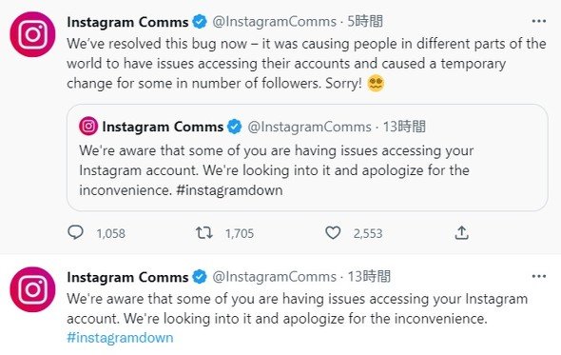
Task: Click verified badge beside first Instagram Comms name
Action: (x=200, y=22)
